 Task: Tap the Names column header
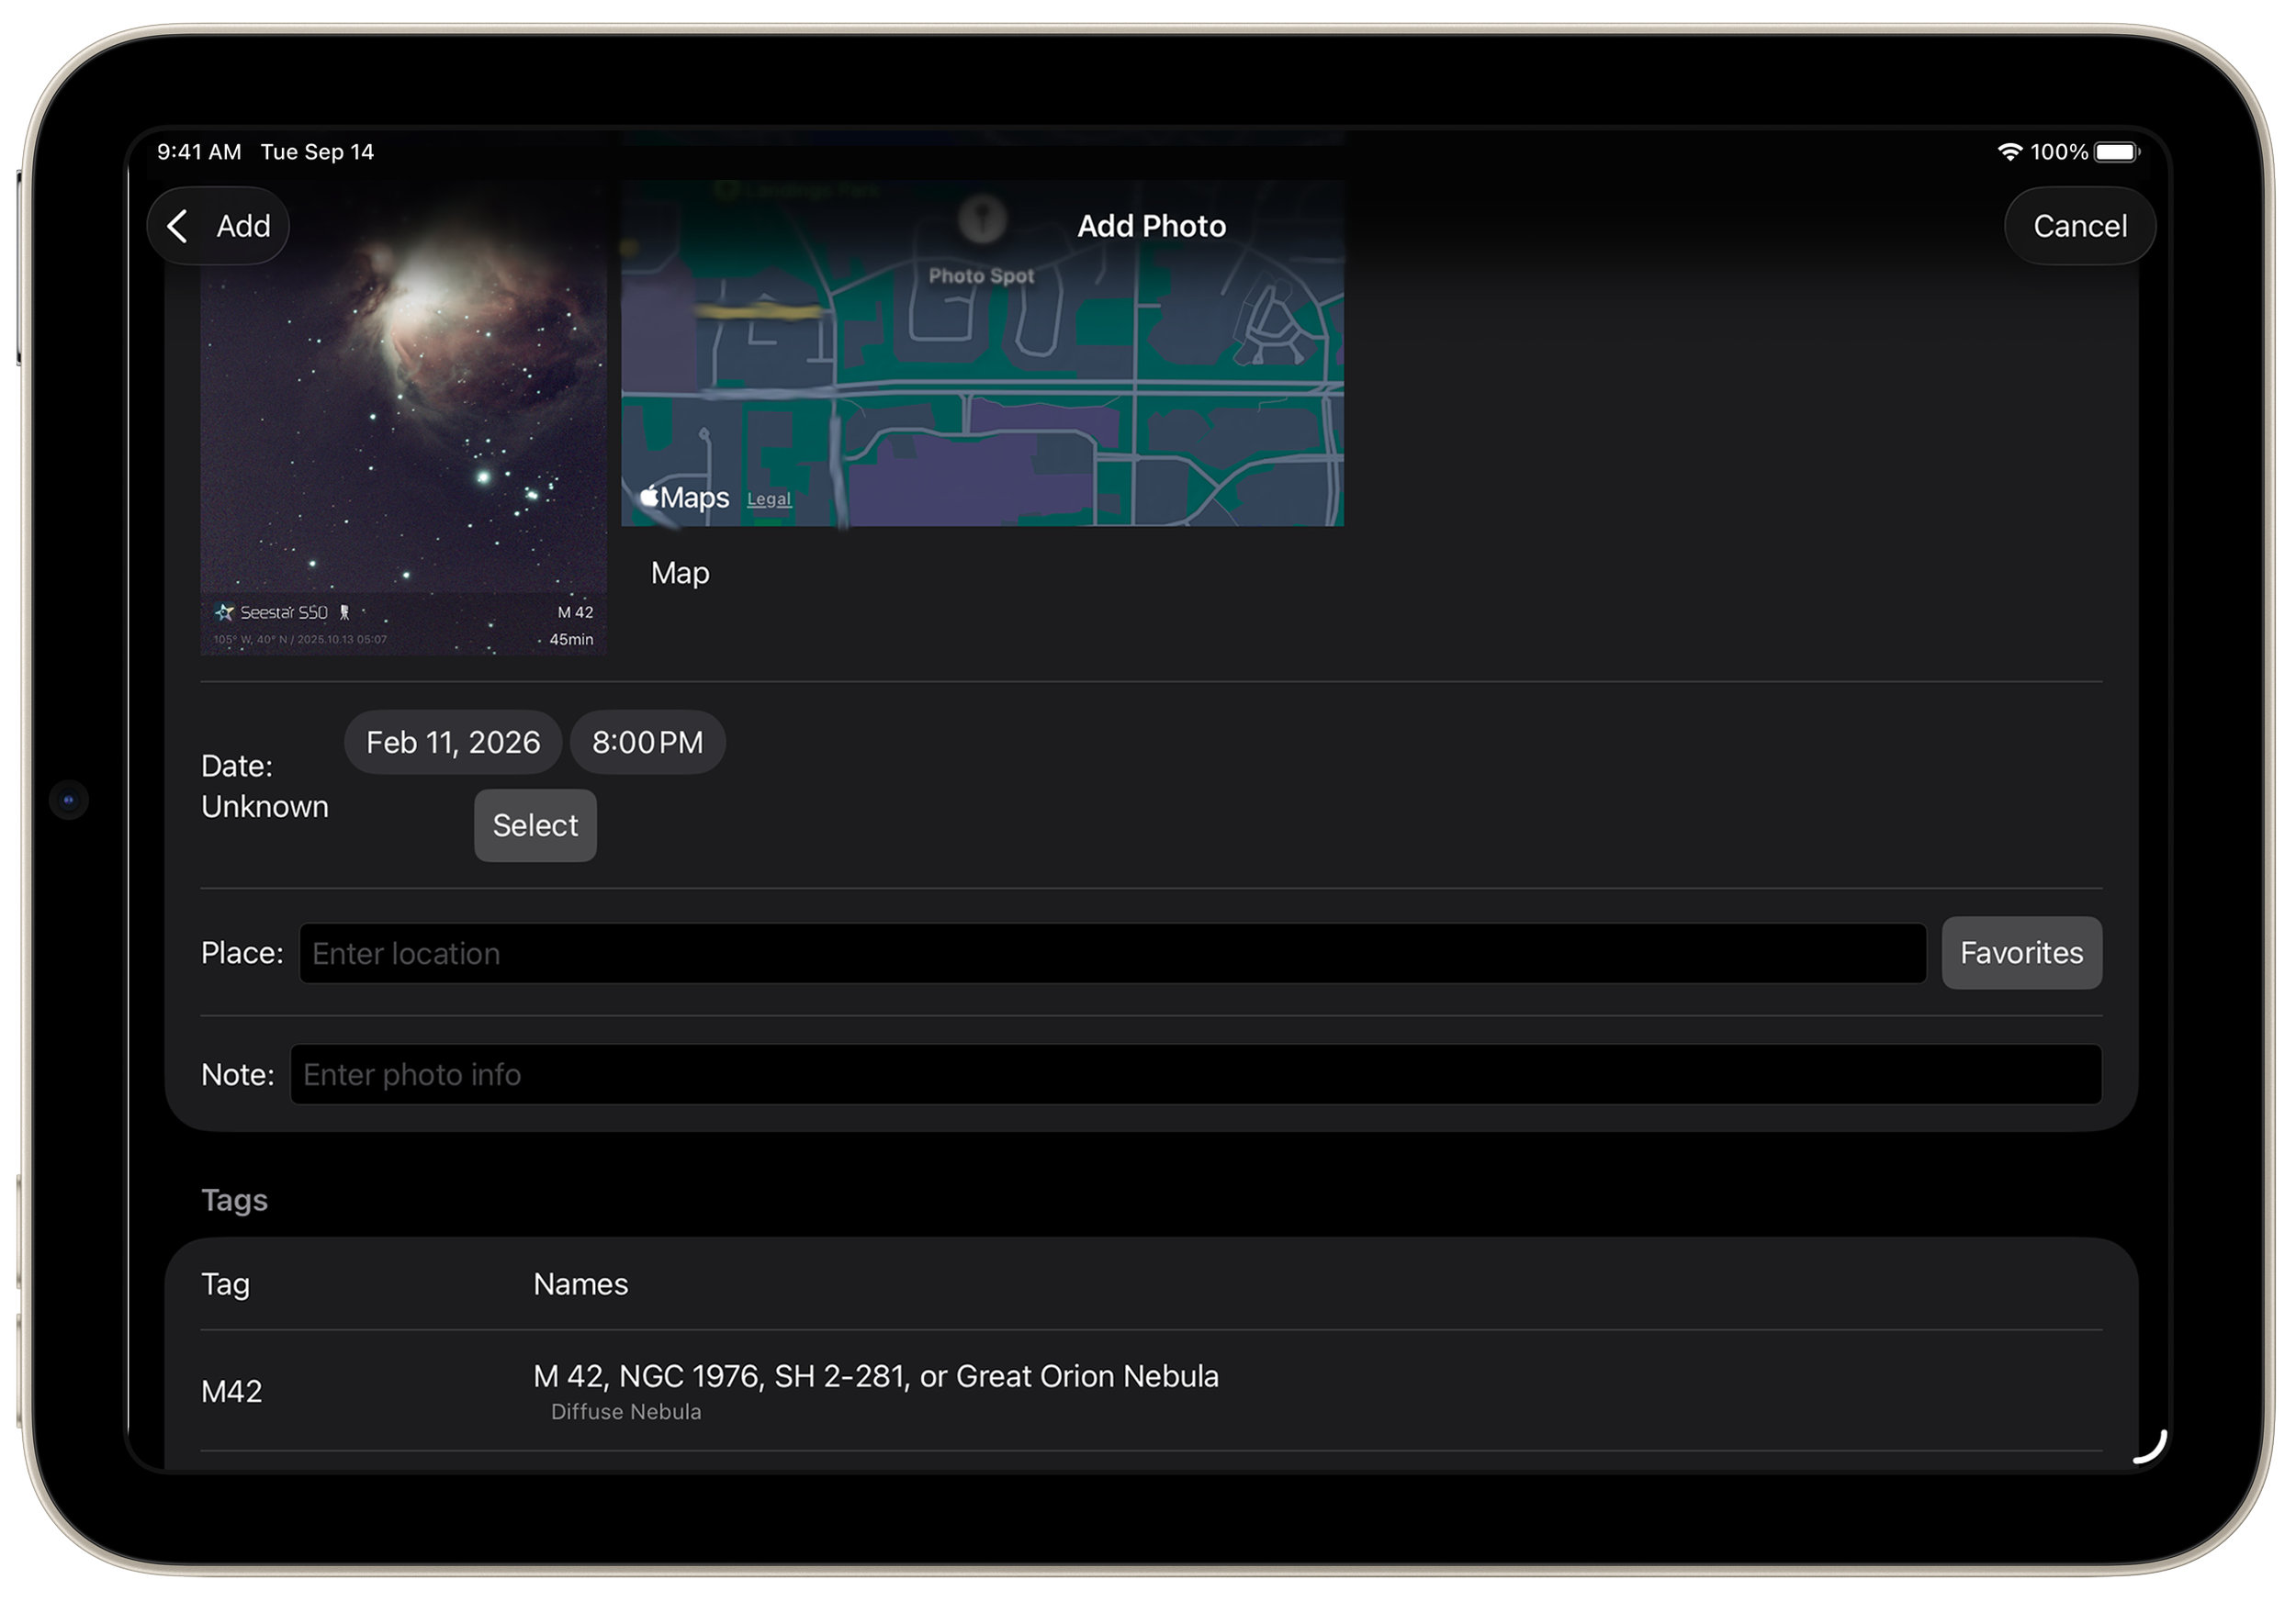(580, 1284)
